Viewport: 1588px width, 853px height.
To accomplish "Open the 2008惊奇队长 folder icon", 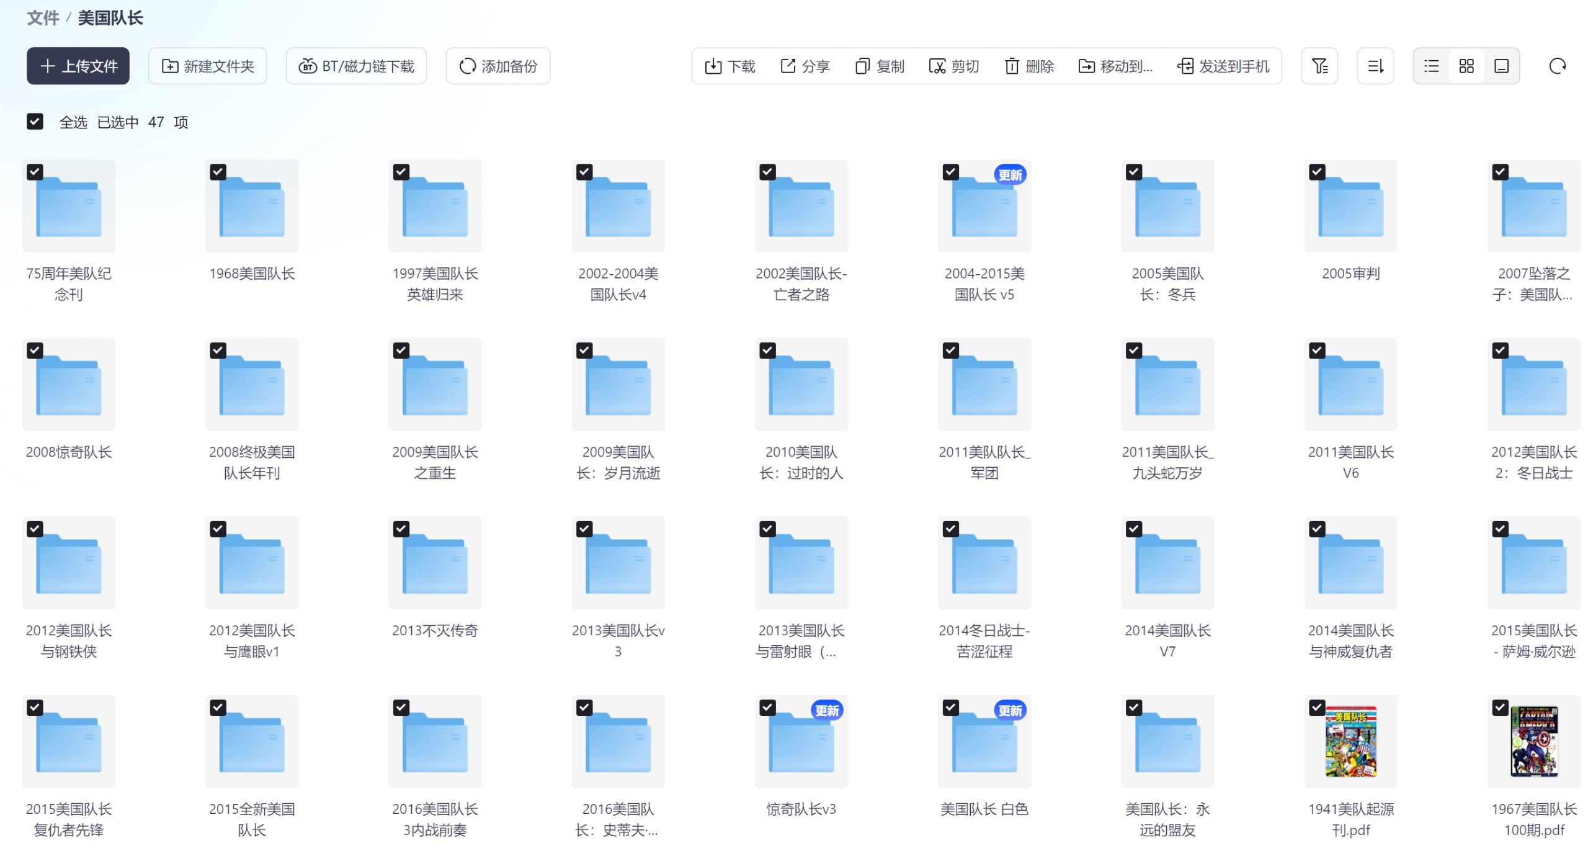I will pos(69,385).
